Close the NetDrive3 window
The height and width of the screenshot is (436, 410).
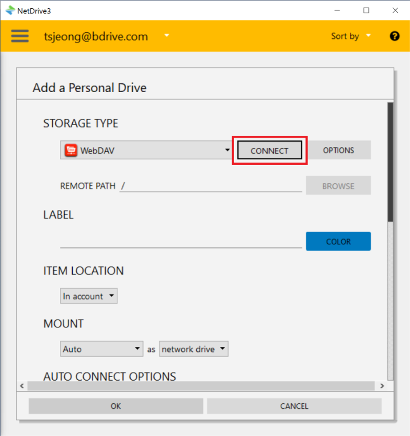395,10
